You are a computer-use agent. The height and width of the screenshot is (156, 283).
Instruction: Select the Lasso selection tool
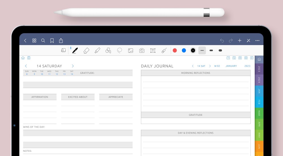tap(119, 50)
